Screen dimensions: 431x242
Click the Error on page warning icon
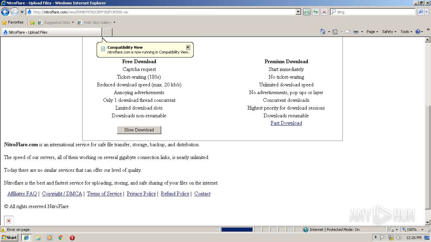(x=3, y=230)
